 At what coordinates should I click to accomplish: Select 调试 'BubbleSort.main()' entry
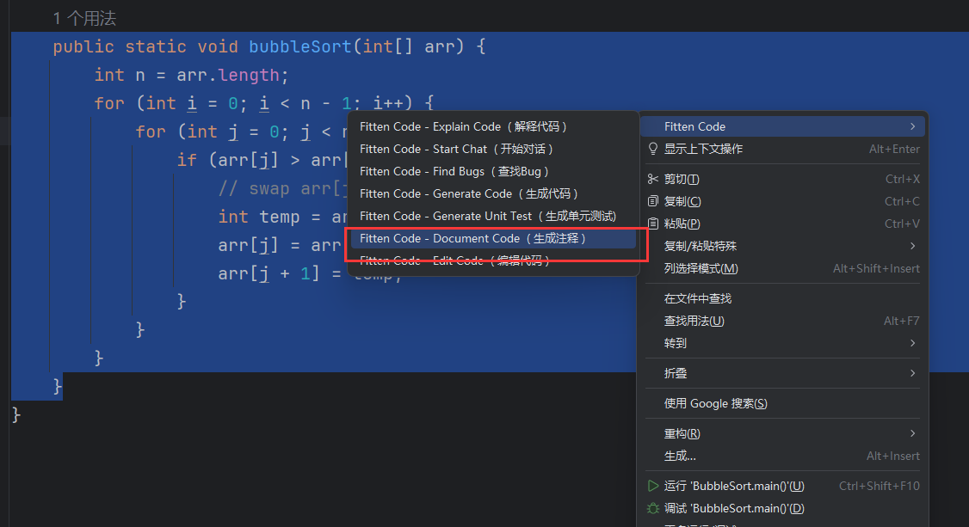click(x=782, y=508)
